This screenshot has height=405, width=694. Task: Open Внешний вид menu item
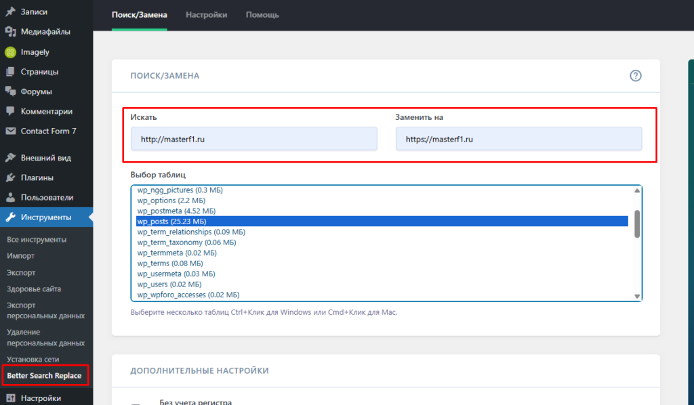pos(47,158)
